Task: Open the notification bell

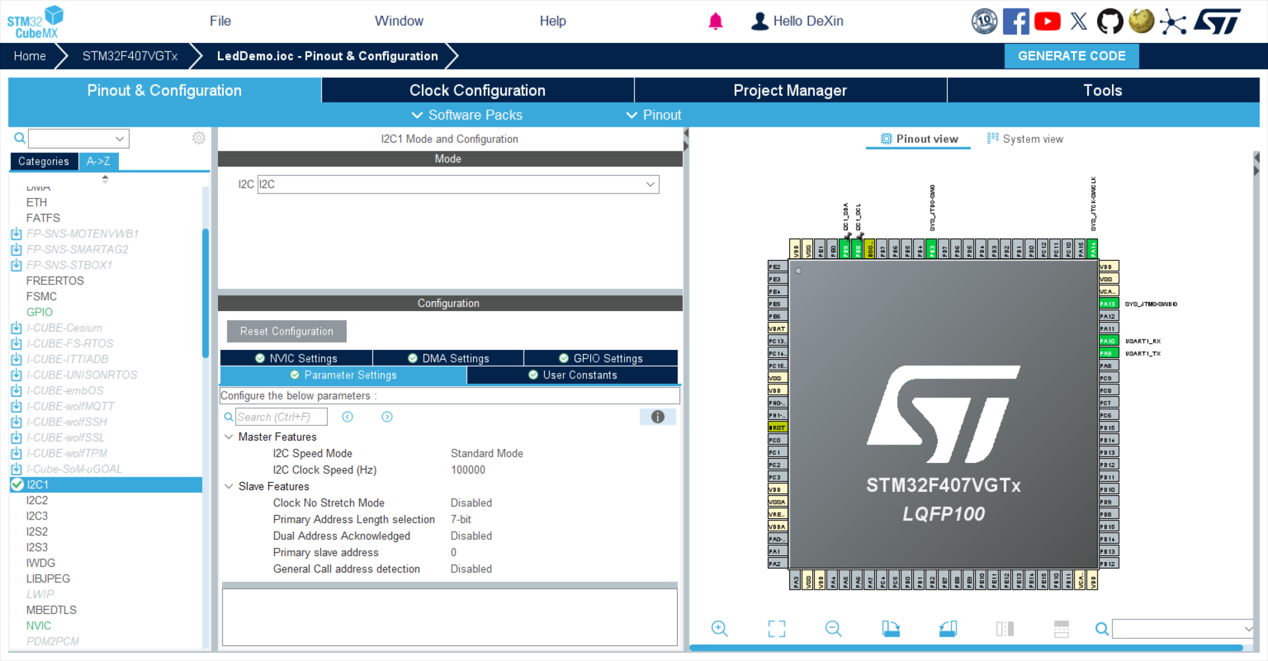Action: [x=715, y=21]
